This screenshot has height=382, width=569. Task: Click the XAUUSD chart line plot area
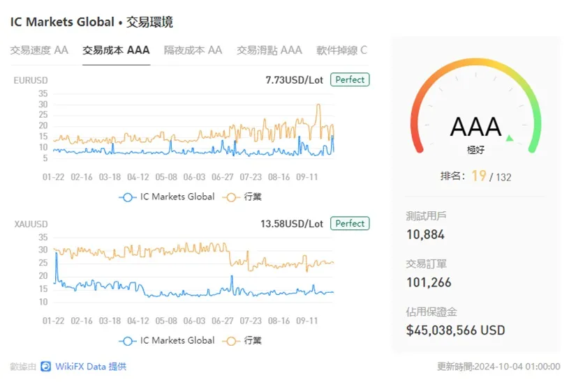pos(193,270)
